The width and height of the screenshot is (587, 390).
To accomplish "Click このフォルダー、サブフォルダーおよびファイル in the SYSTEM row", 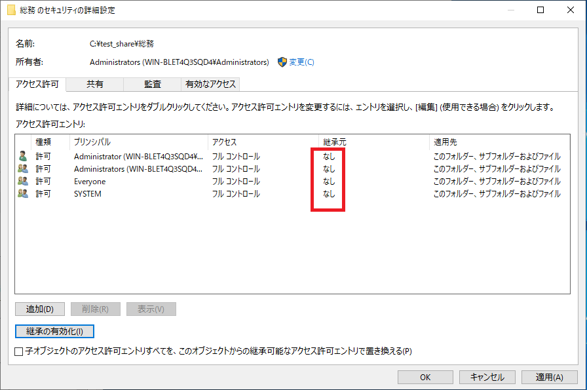I will tap(497, 193).
